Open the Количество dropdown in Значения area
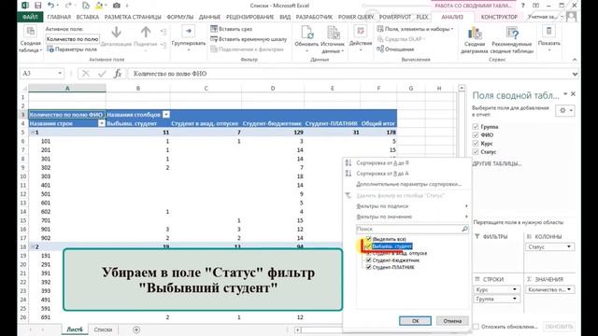Screen dimensions: 598x336 pos(569,289)
